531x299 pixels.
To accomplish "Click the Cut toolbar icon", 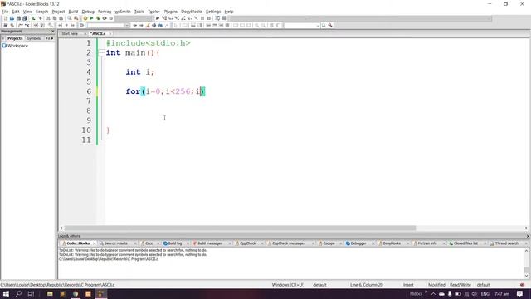I will click(48, 18).
